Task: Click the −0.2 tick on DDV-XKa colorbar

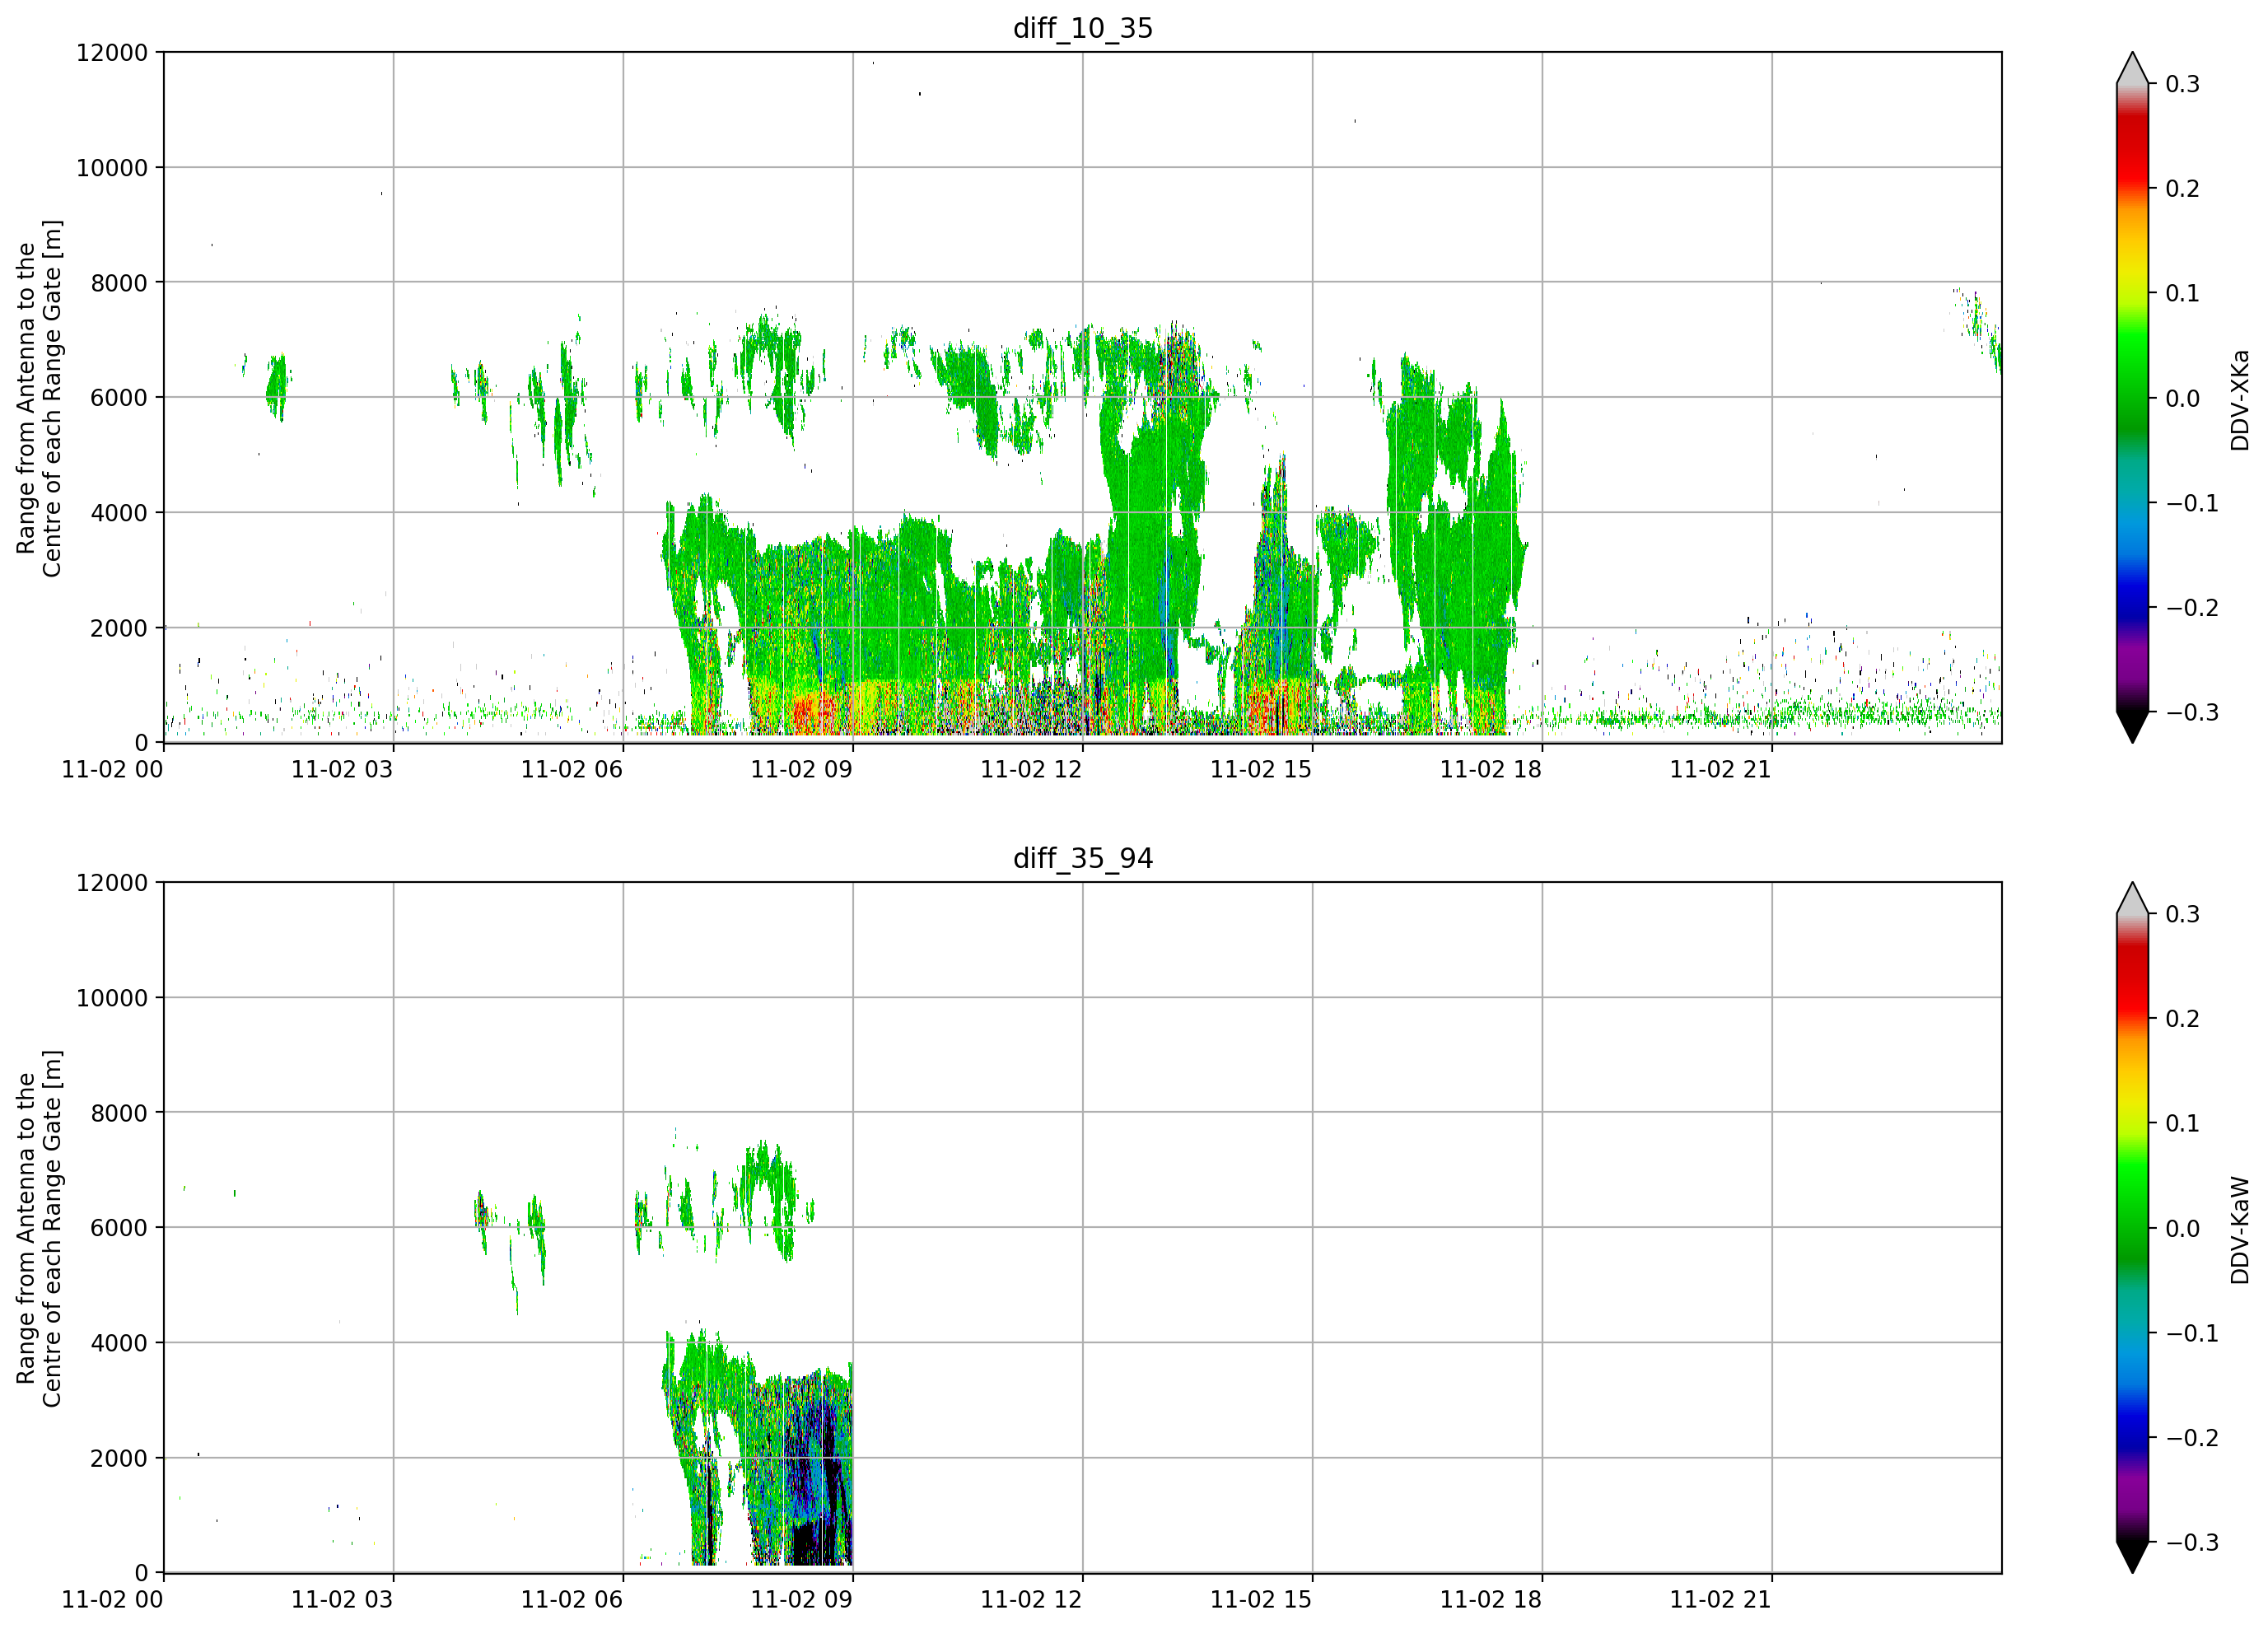Action: click(2192, 608)
